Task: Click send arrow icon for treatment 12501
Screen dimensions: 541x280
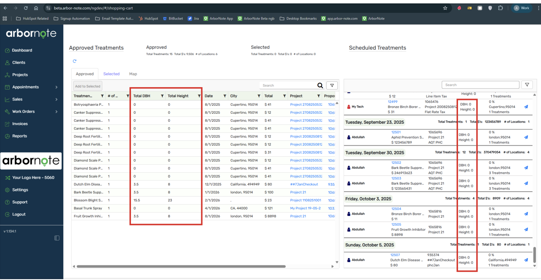Action: [526, 137]
